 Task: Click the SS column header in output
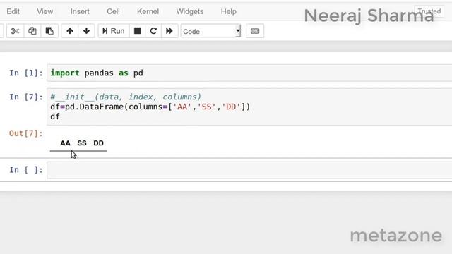82,143
